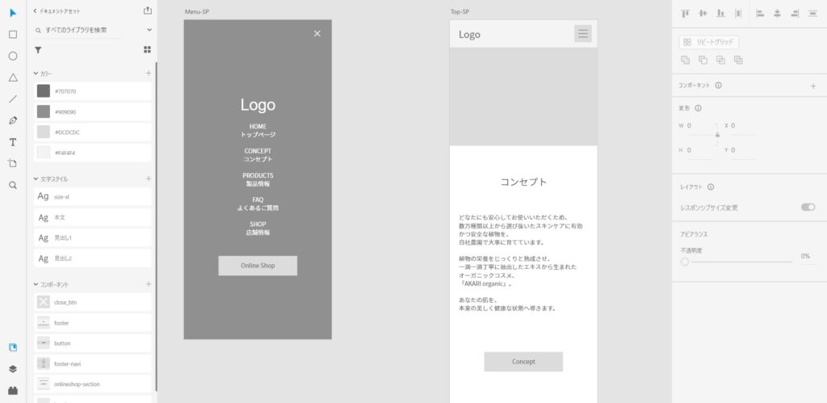Toggle レスポンシブサイズ変更 switch
This screenshot has height=403, width=827.
pos(808,208)
